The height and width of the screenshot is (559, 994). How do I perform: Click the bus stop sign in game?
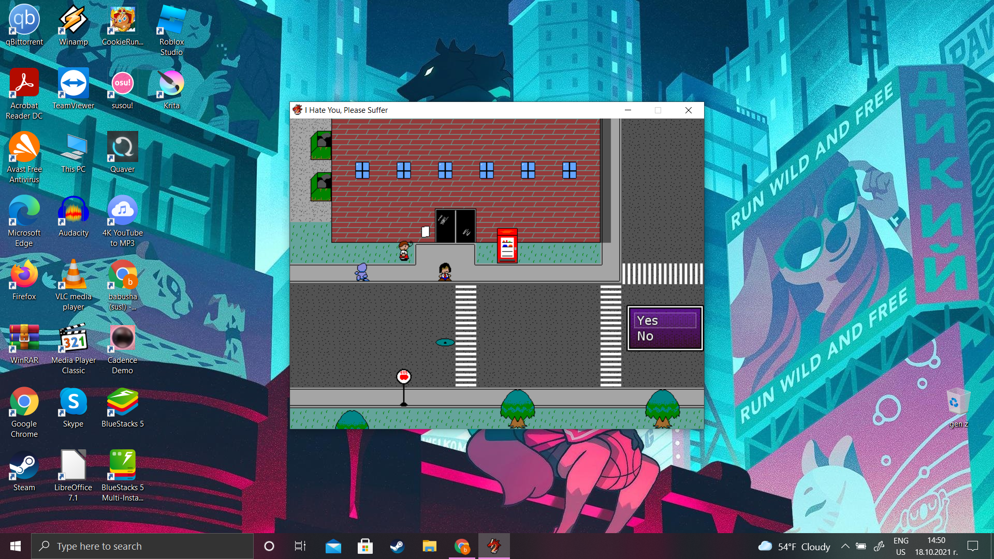click(x=404, y=388)
